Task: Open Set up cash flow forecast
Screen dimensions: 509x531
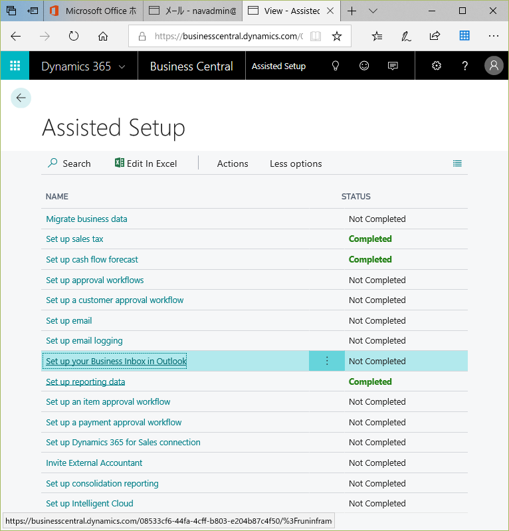Action: point(92,259)
